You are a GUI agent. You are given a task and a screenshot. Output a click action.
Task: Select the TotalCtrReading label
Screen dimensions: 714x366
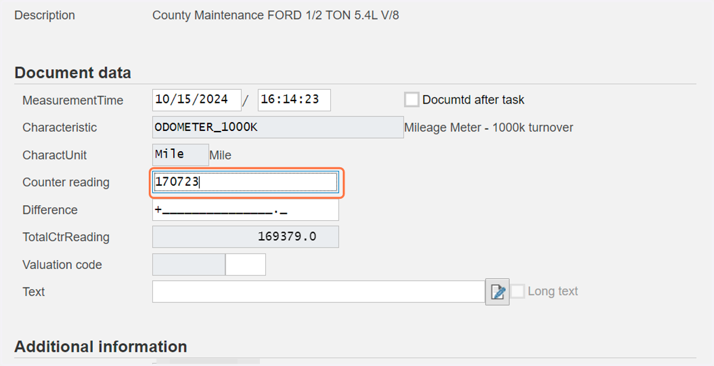pyautogui.click(x=66, y=237)
